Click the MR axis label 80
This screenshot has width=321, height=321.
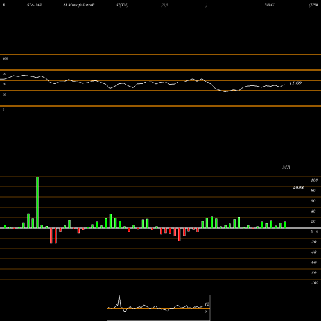[313, 191]
